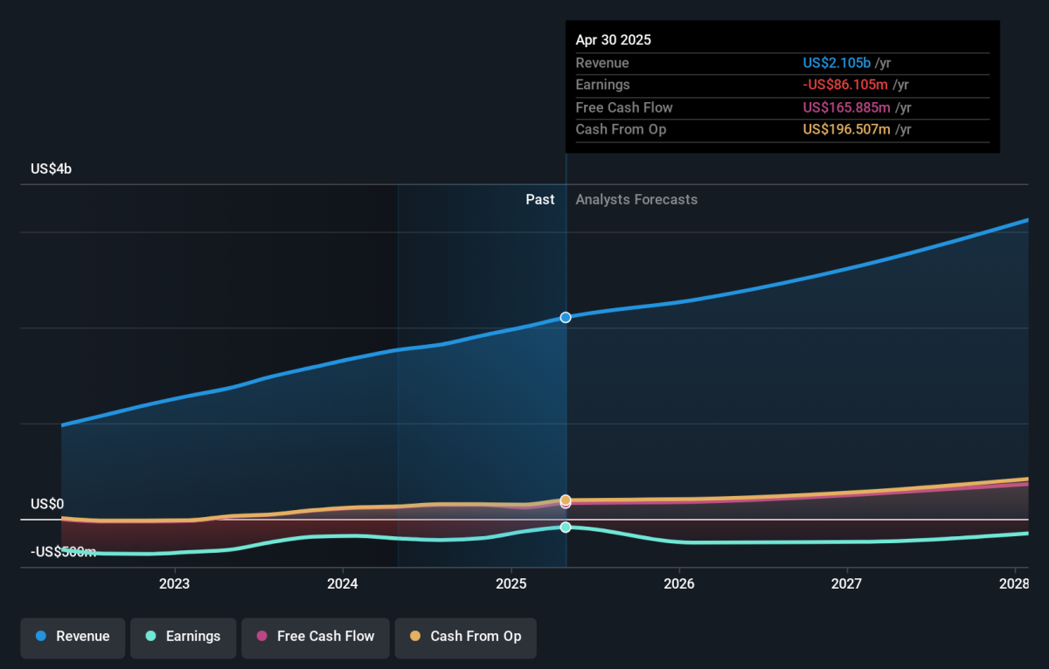Click the US$2.105b revenue value in tooltip
The image size is (1049, 669).
(x=835, y=63)
